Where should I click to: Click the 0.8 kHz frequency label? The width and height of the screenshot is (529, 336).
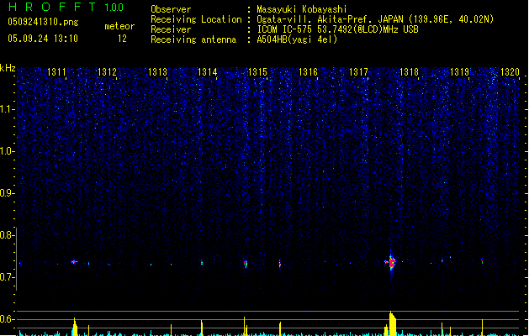(7, 235)
